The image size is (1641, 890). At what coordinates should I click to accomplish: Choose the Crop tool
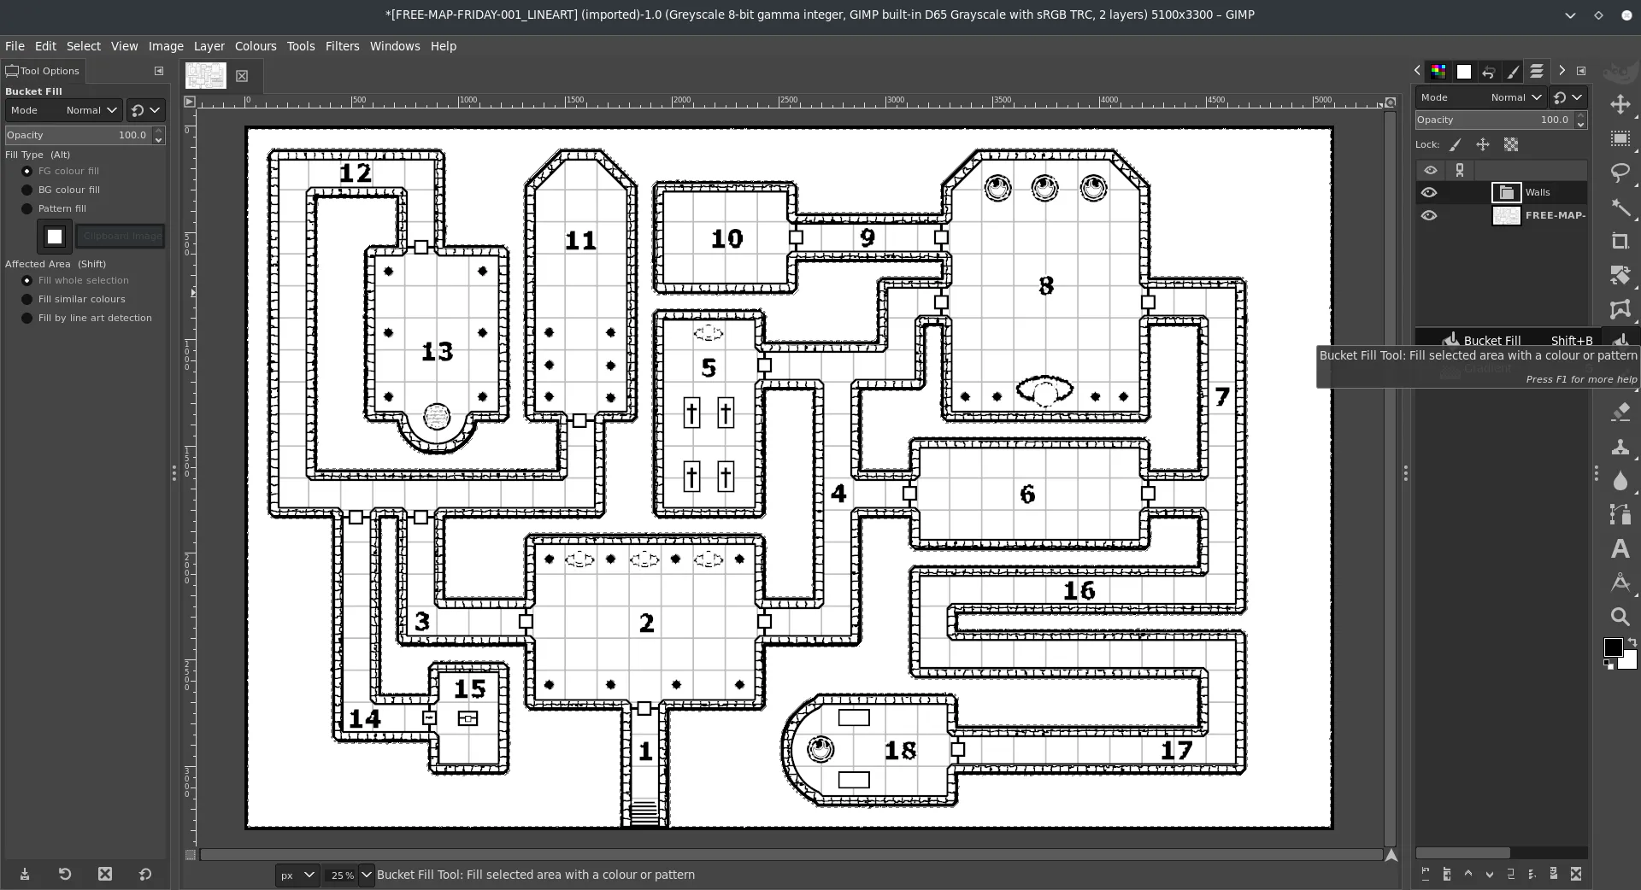1620,242
